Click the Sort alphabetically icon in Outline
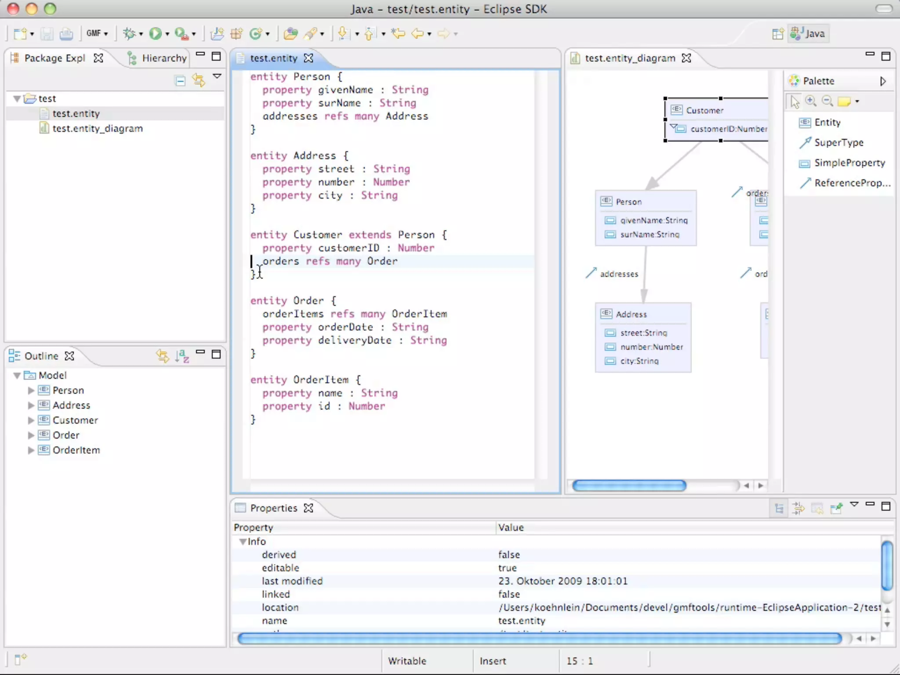 pos(182,356)
